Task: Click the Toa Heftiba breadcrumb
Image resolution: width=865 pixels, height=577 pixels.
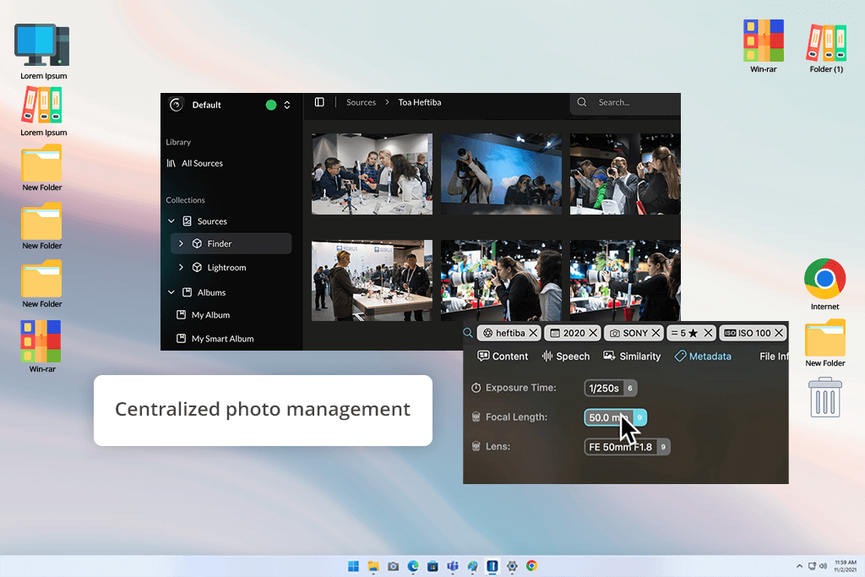Action: 420,102
